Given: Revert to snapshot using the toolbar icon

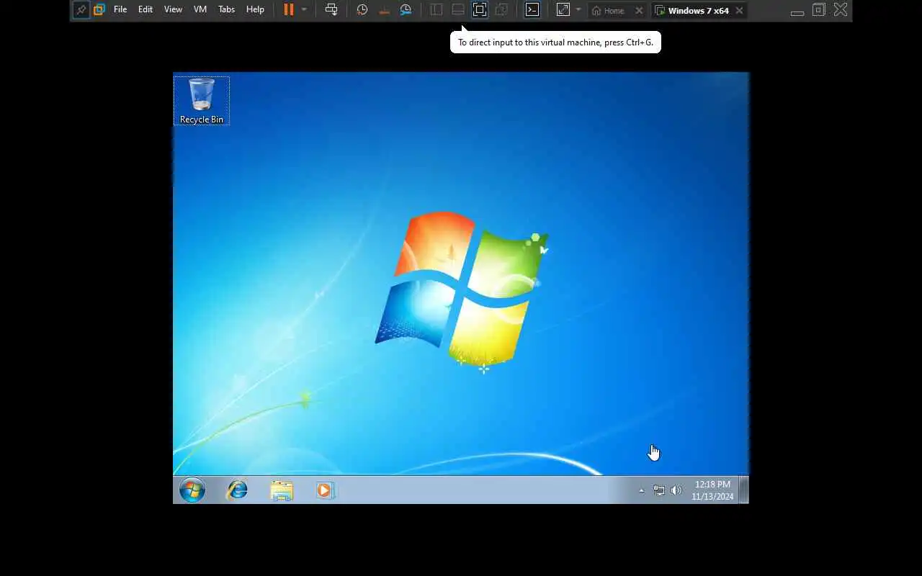Looking at the screenshot, I should [384, 10].
